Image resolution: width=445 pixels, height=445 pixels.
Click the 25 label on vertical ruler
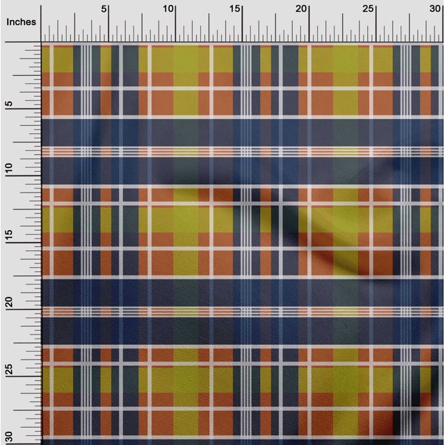coord(9,369)
